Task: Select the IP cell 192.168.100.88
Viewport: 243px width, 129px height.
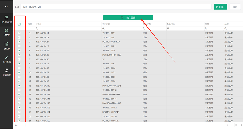Action: click(42, 81)
